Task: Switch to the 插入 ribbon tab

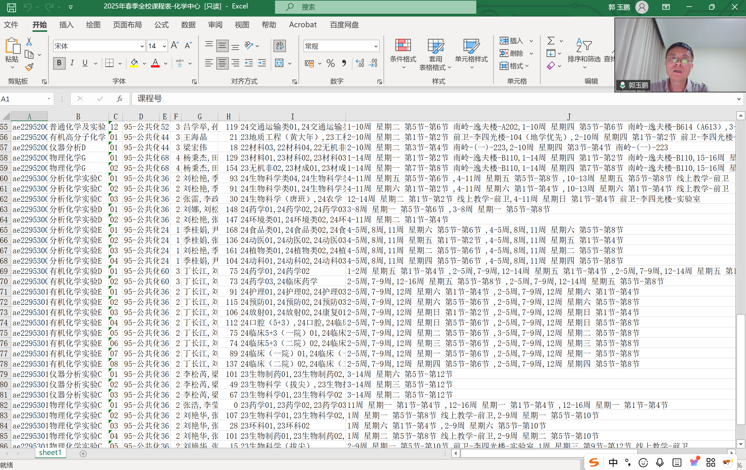Action: pyautogui.click(x=66, y=25)
